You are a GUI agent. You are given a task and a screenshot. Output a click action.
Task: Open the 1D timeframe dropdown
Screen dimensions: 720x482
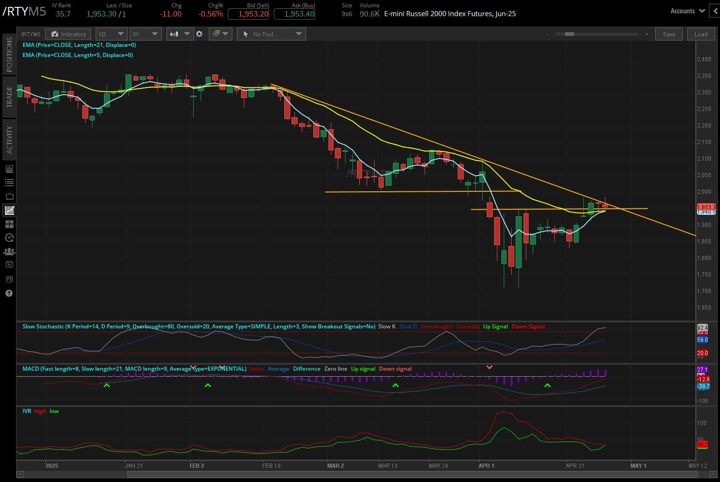coord(111,34)
